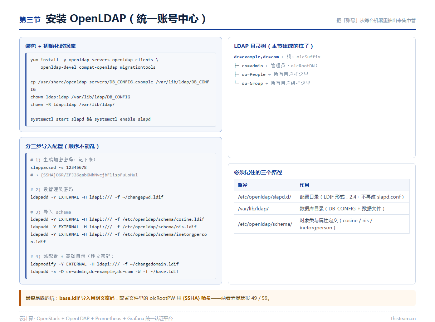Click the 配置目录 description cell
Screen dimensions: 435x322
(x=353, y=197)
